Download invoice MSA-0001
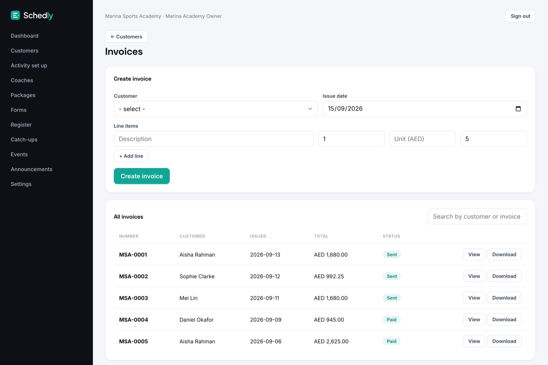 (x=504, y=254)
